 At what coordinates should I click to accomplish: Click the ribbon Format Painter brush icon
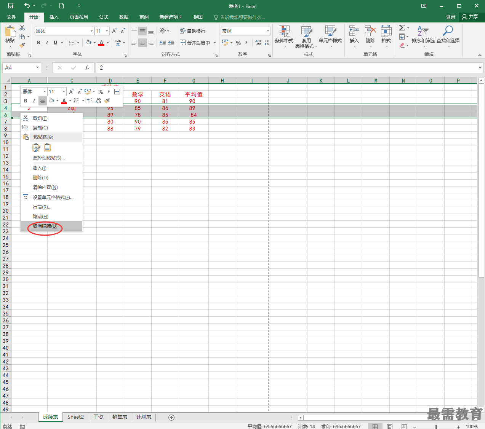click(x=22, y=45)
